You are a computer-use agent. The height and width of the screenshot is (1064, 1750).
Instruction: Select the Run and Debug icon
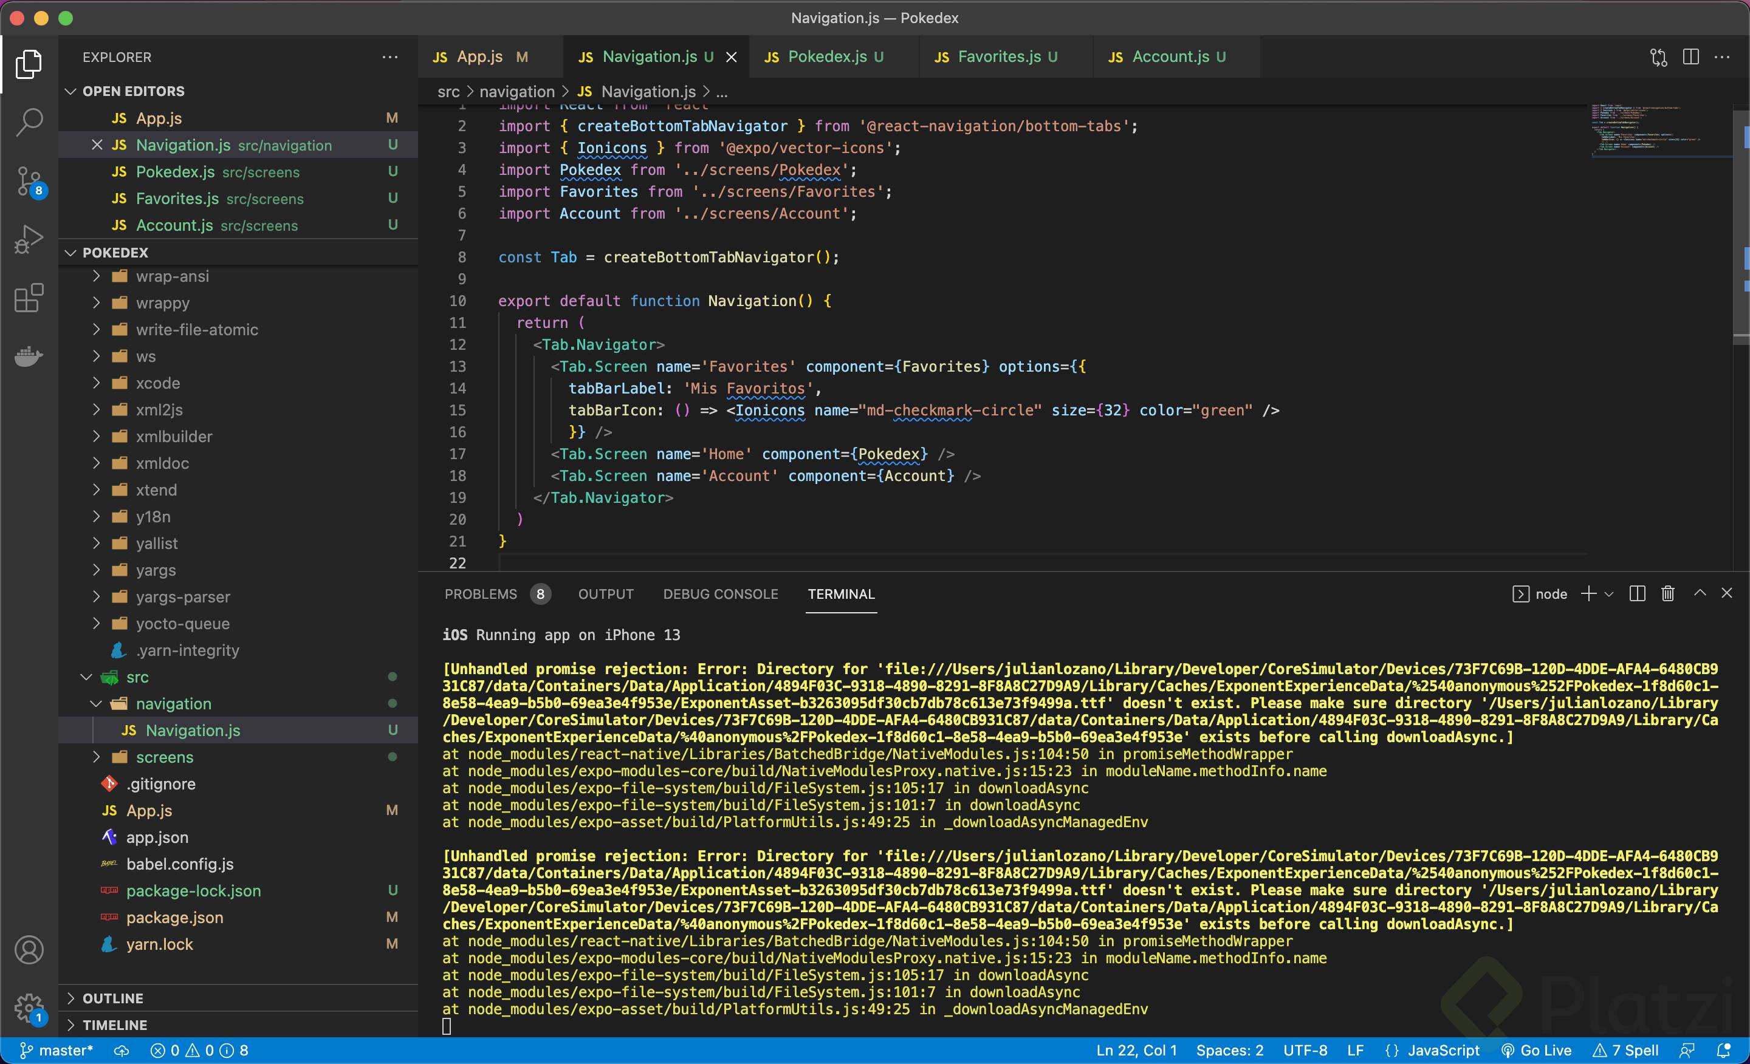(x=29, y=239)
